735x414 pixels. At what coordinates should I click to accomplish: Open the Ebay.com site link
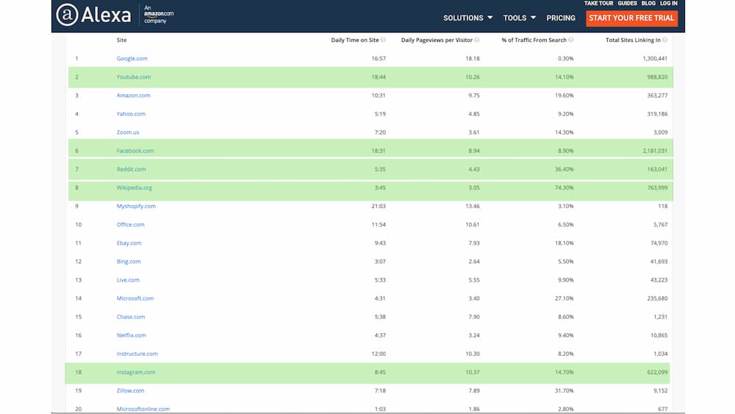129,243
